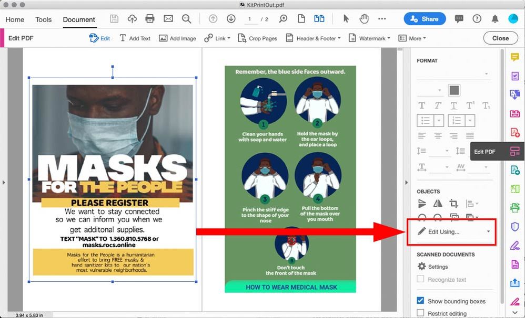Click the zoom magnifier icon

[x=283, y=19]
